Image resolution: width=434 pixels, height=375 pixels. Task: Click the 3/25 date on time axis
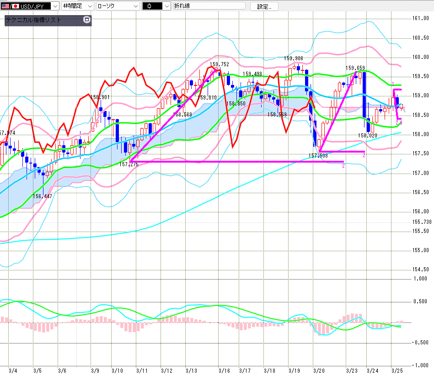tap(397, 370)
